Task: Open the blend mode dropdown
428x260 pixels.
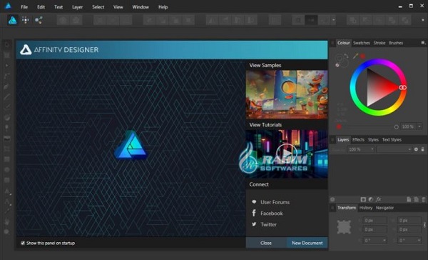Action: (394, 149)
